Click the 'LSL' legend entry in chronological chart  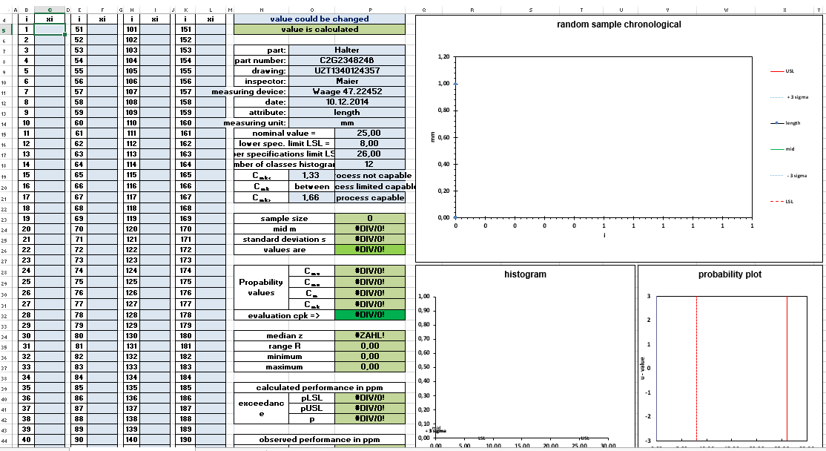[782, 201]
